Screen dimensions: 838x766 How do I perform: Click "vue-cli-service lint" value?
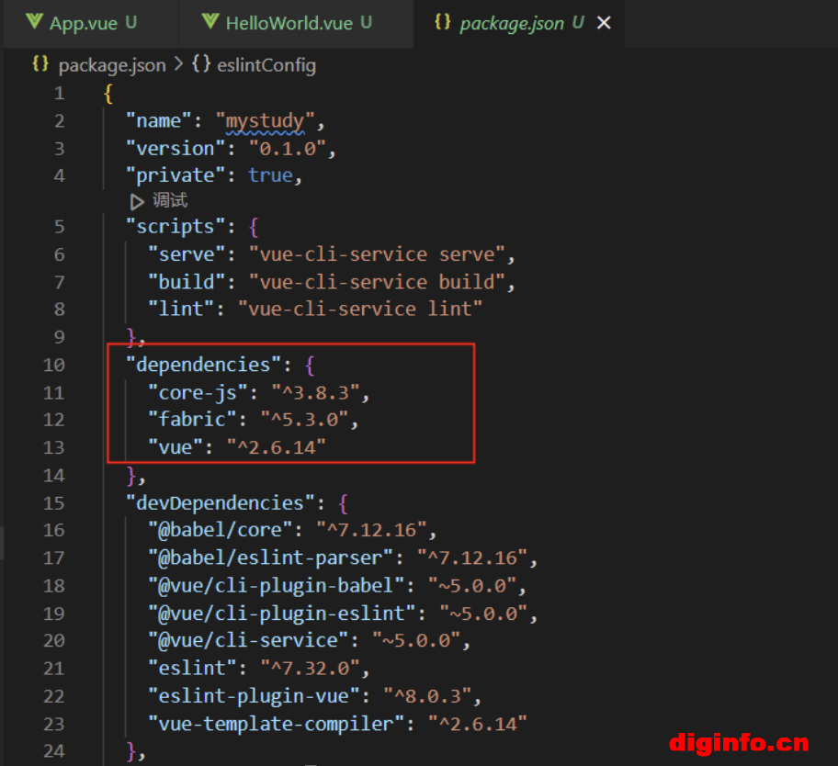360,309
